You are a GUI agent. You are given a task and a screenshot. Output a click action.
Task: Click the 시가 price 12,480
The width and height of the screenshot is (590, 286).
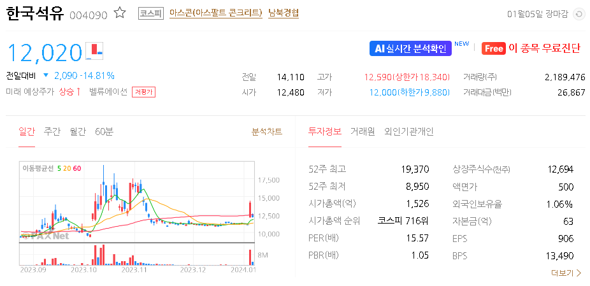(291, 92)
